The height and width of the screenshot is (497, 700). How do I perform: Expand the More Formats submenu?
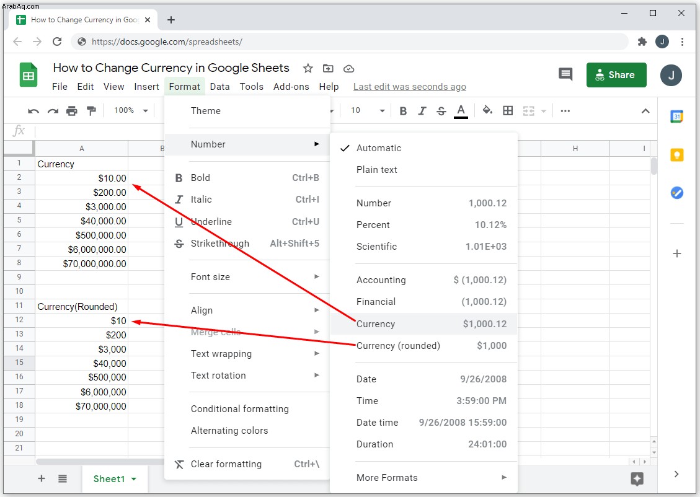coord(423,477)
